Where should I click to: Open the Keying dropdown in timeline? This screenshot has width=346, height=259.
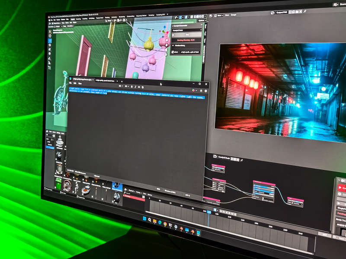(x=139, y=192)
